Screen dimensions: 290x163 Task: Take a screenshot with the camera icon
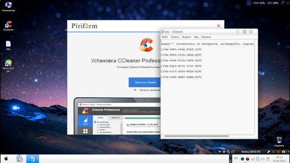(x=284, y=152)
